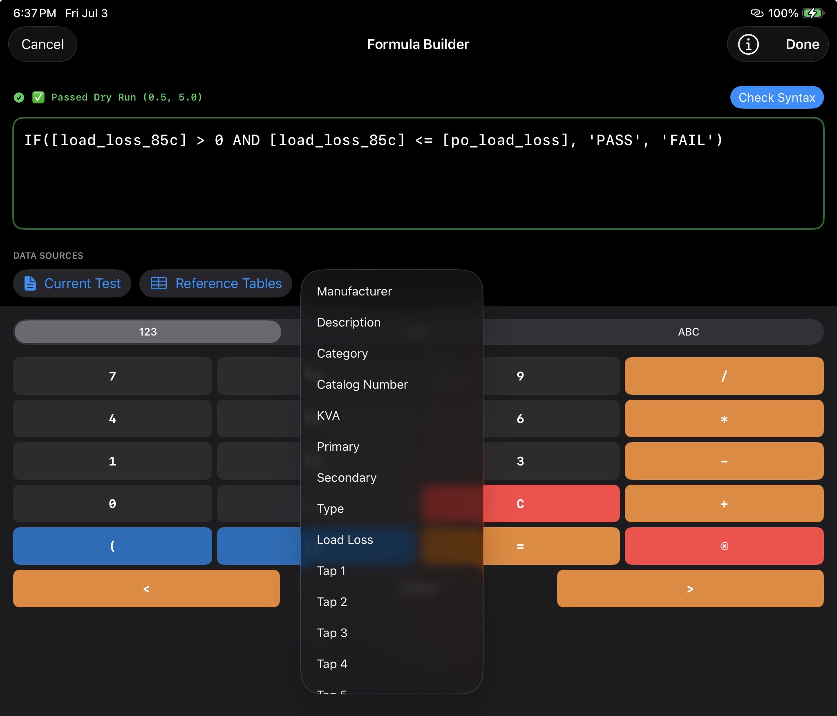This screenshot has width=837, height=716.
Task: Tap the 7 key
Action: pos(112,376)
